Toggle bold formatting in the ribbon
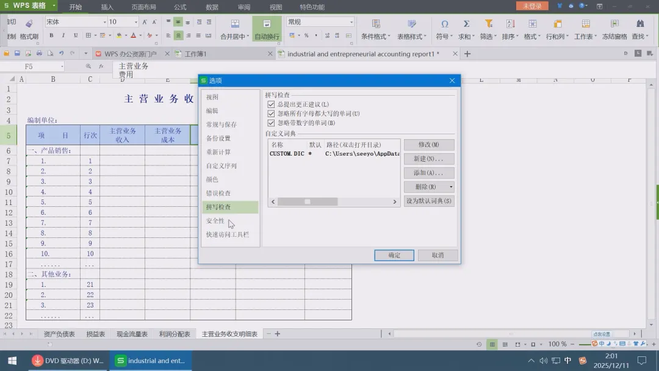 51,35
